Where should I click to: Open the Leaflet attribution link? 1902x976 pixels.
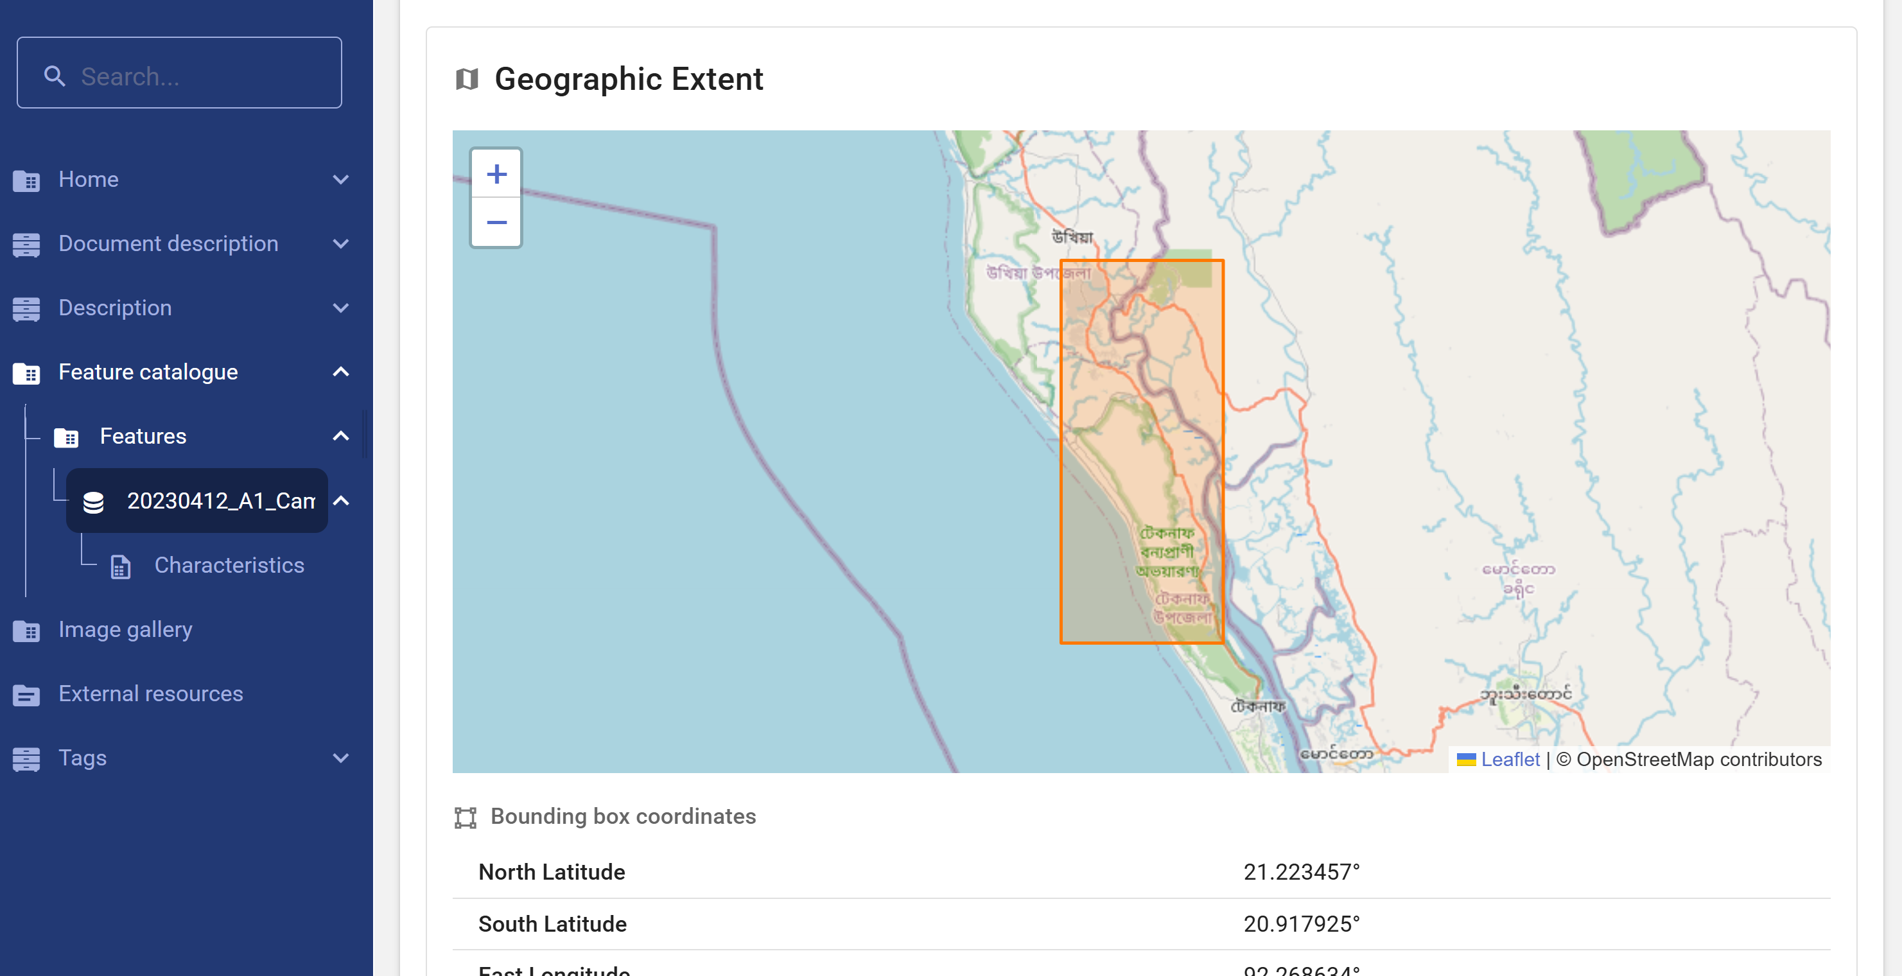[1509, 760]
